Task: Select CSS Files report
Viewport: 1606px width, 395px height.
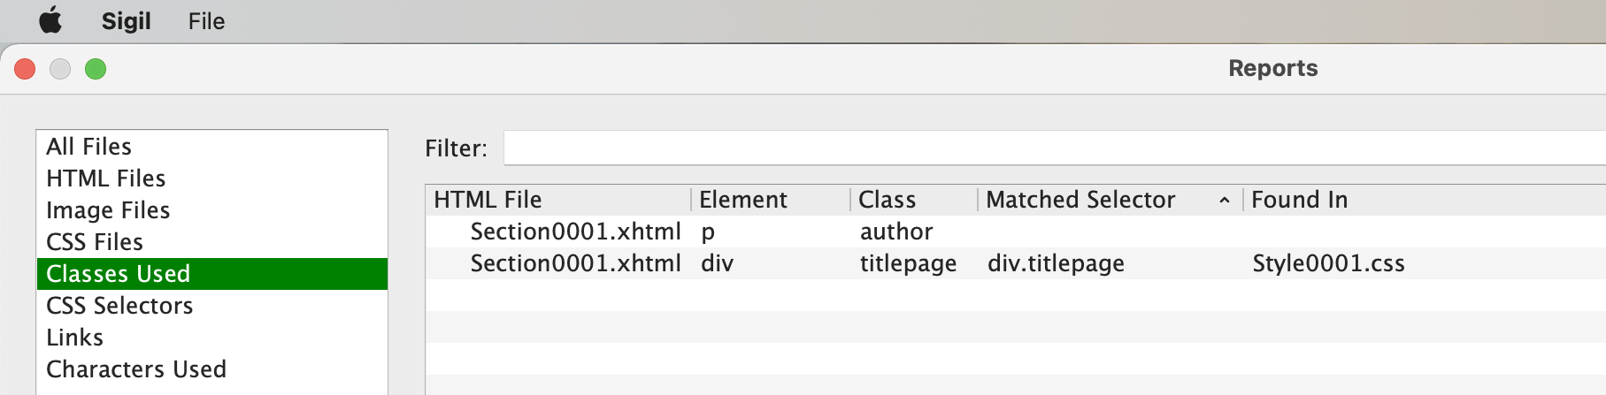Action: tap(95, 242)
